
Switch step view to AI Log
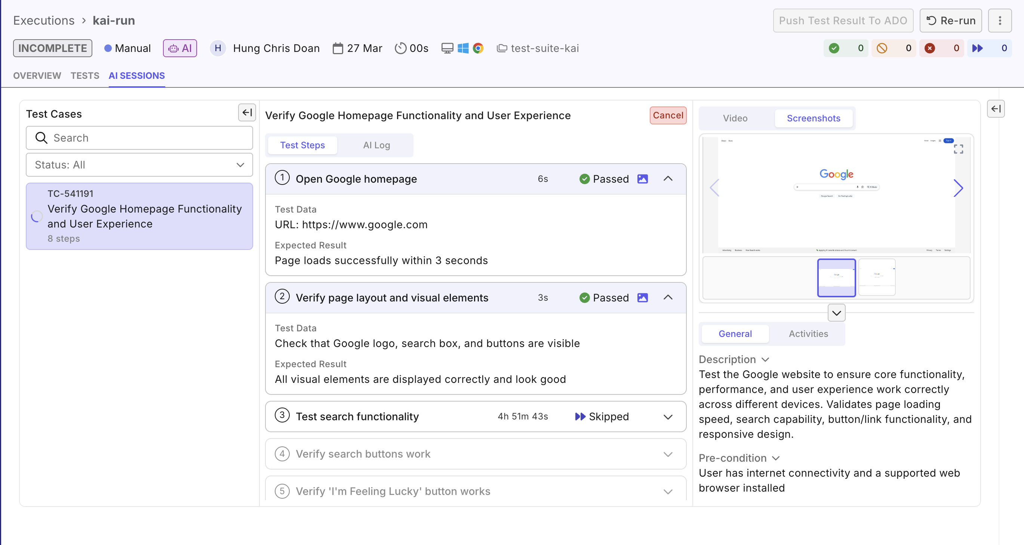click(x=376, y=145)
